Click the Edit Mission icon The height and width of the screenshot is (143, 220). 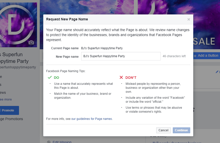coord(49,142)
